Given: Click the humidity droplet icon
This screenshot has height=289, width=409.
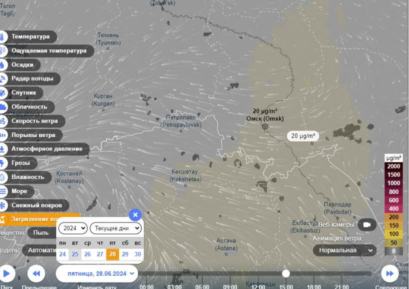Looking at the screenshot, I should pyautogui.click(x=2, y=177).
